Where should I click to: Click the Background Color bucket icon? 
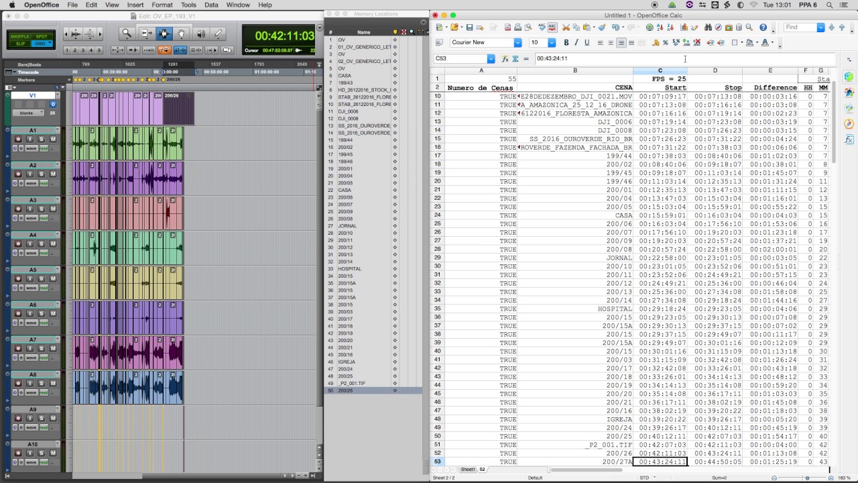749,42
